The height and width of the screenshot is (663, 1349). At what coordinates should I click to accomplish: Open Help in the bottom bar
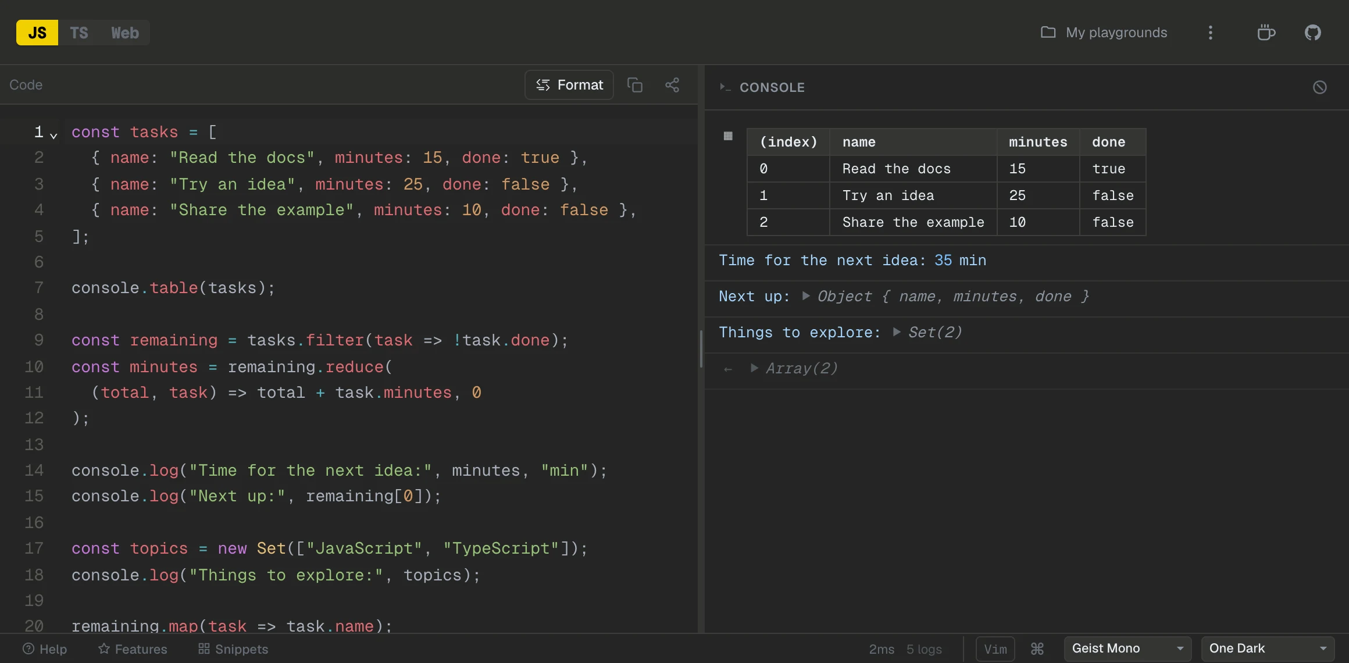pos(45,649)
